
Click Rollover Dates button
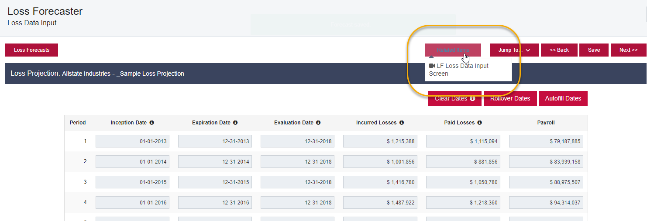click(x=510, y=99)
